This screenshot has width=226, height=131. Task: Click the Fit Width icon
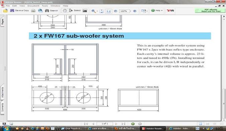coord(108,11)
